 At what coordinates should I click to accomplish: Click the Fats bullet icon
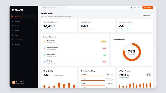point(82,83)
